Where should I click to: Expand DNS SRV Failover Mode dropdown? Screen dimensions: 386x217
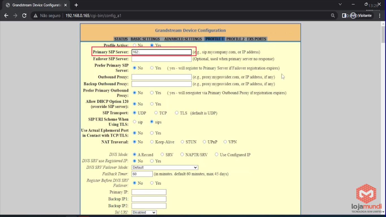pos(165,168)
